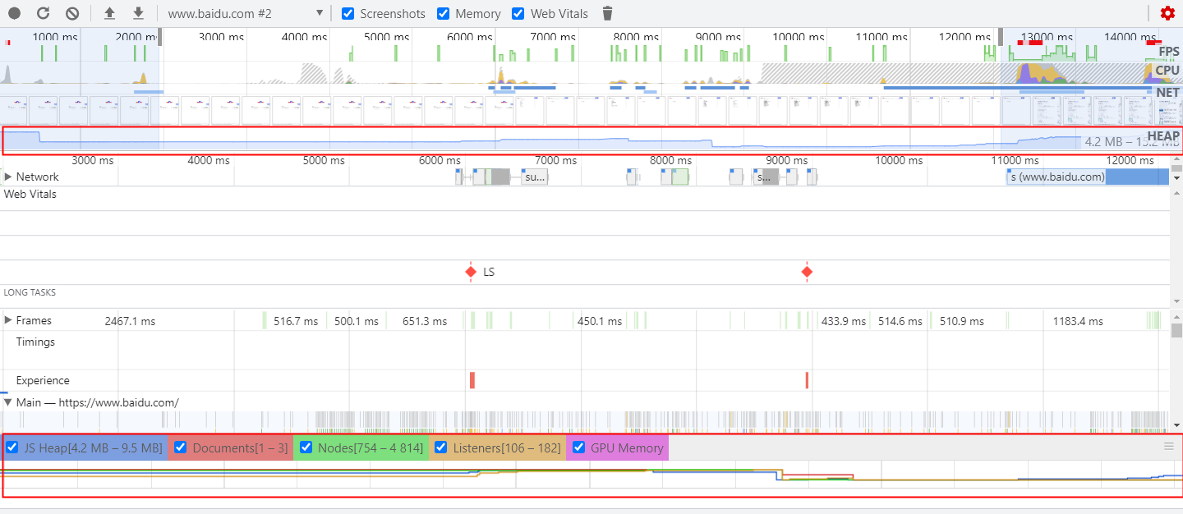
Task: Select the 516.7 ms frame
Action: coord(296,321)
